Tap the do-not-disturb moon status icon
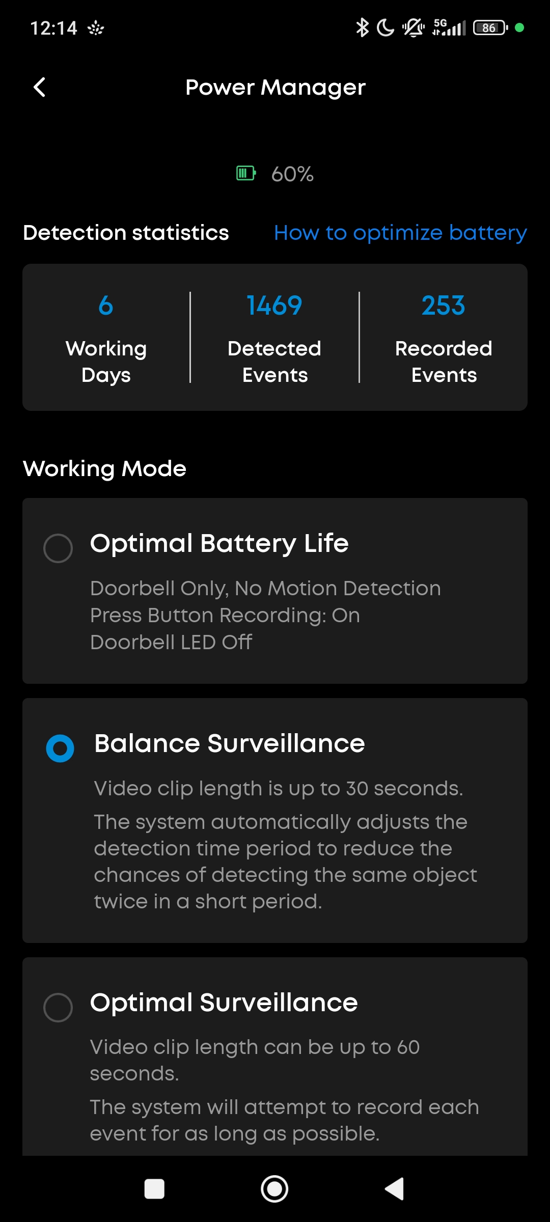 [386, 27]
